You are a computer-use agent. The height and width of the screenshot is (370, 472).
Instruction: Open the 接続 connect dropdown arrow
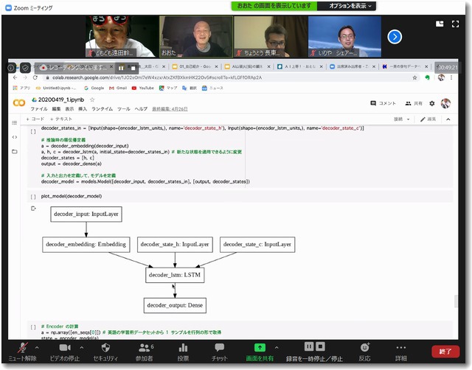(x=409, y=119)
